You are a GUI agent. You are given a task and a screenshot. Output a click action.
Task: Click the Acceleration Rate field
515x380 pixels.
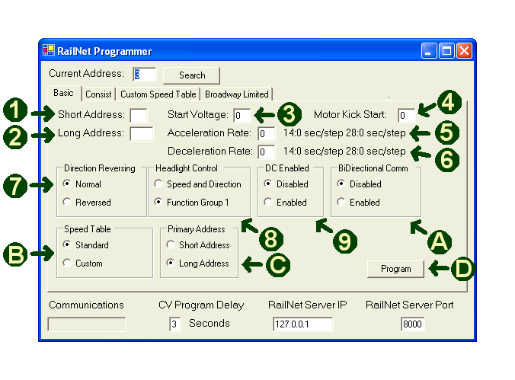click(266, 134)
